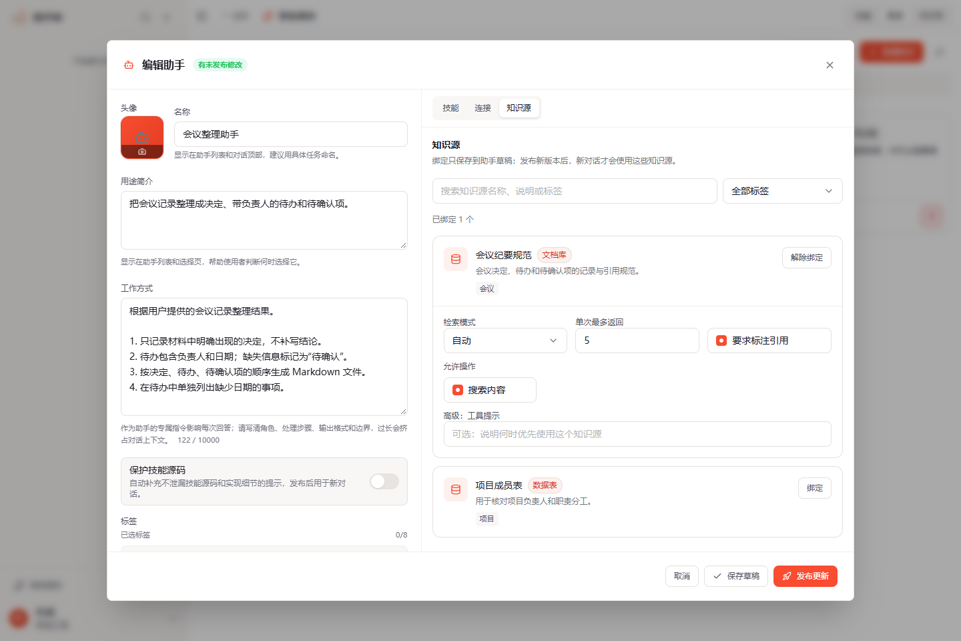This screenshot has height=641, width=961.
Task: Click the 有未发布修改 status badge
Action: pos(220,65)
